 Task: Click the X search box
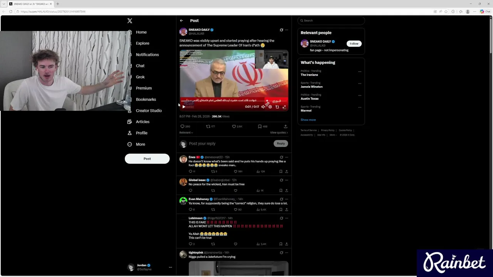(x=331, y=20)
